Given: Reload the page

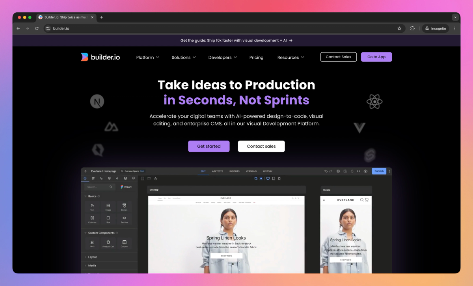Looking at the screenshot, I should click(x=37, y=28).
